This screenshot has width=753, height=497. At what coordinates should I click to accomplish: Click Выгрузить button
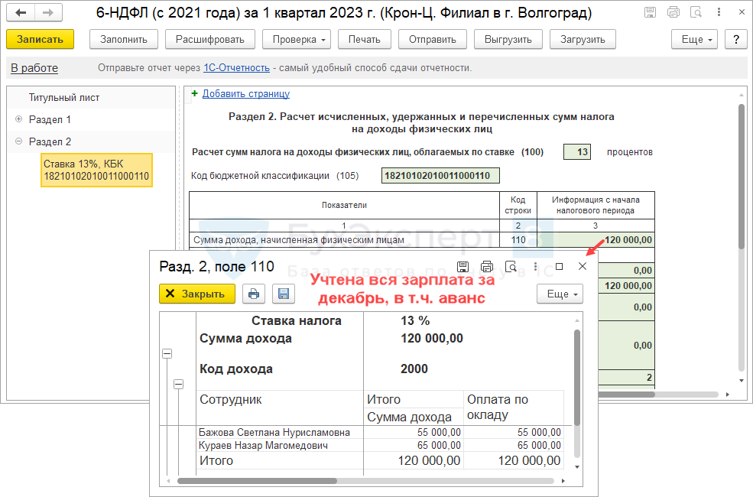[x=508, y=39]
